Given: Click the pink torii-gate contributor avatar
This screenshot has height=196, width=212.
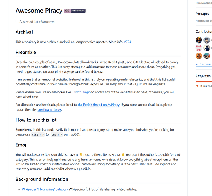Looking at the screenshot, I should [x=199, y=48].
